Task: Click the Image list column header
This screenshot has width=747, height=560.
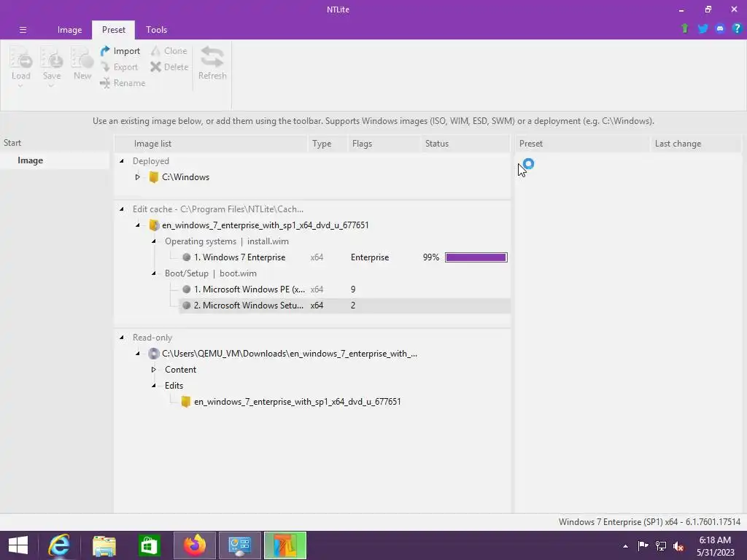Action: (211, 144)
